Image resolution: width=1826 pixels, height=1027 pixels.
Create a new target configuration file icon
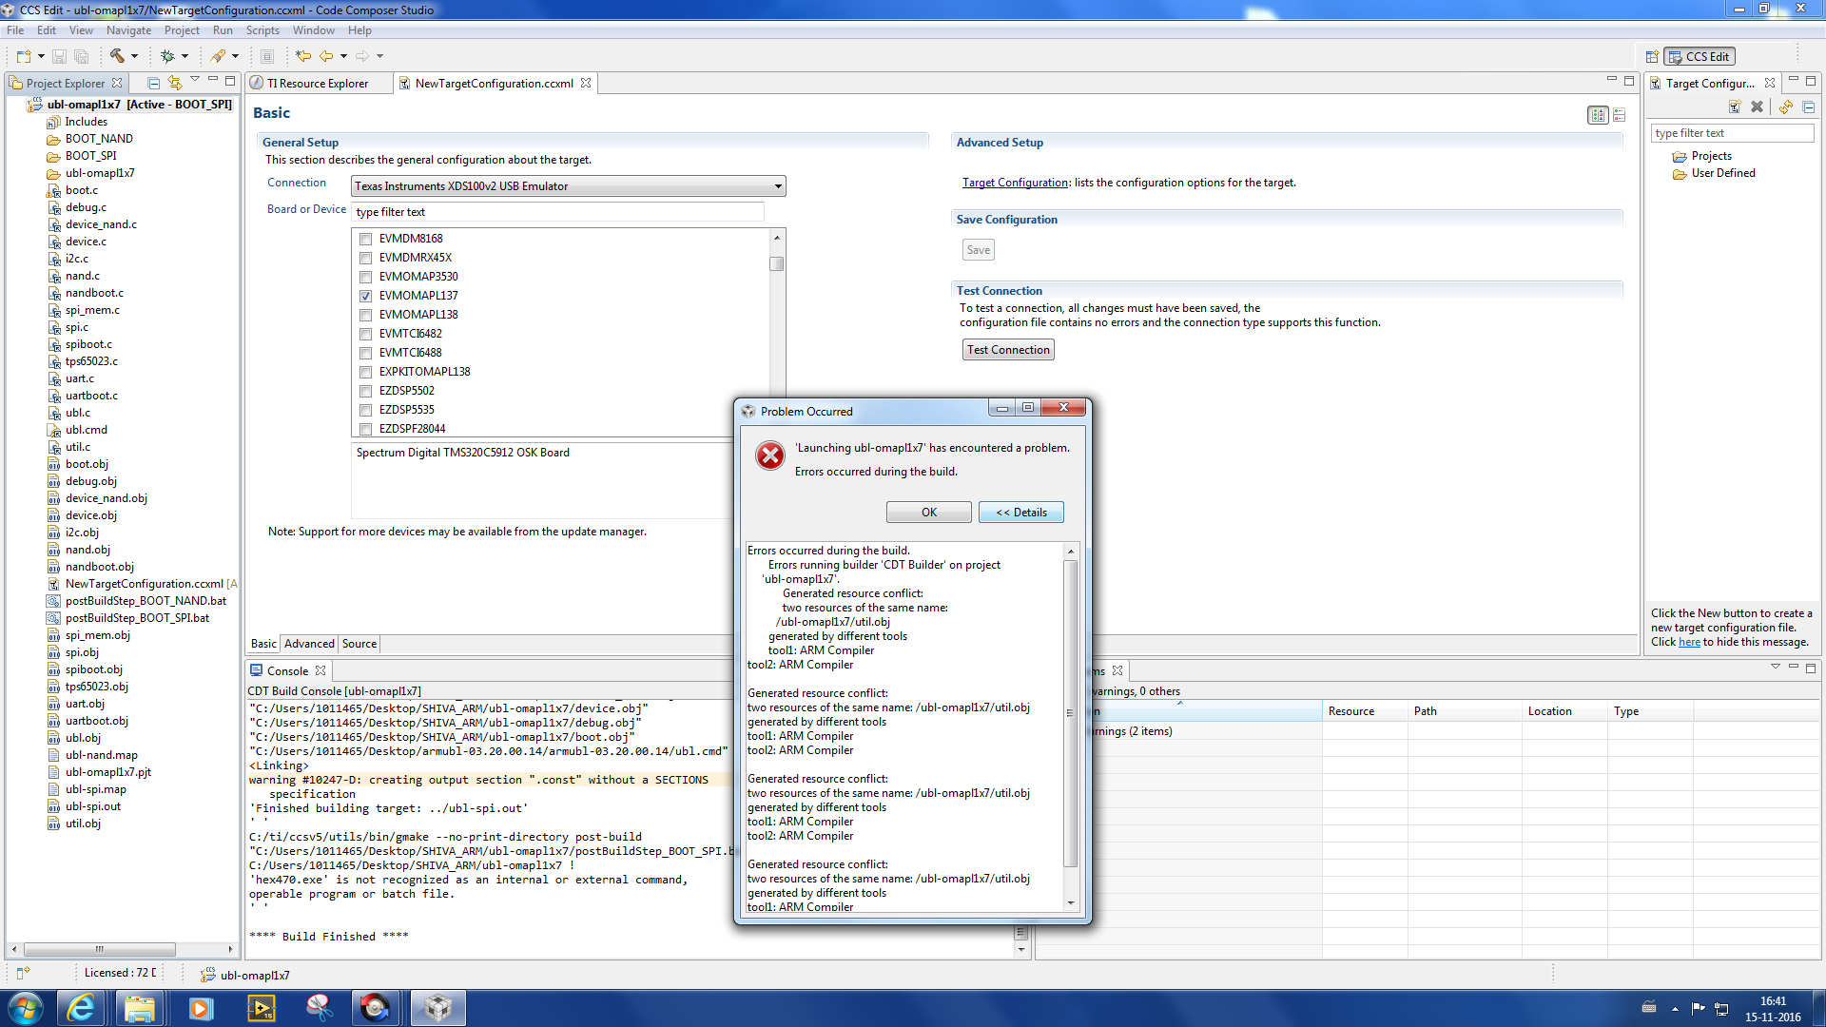coord(1735,107)
